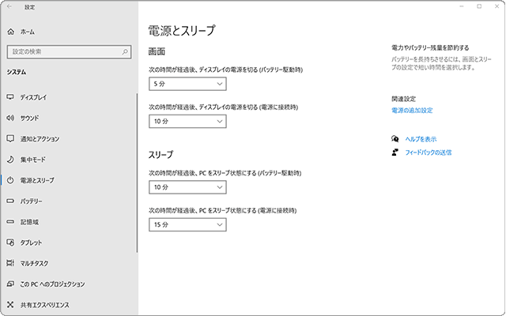This screenshot has width=506, height=316.
Task: Click the マルチタスク icon
Action: 10,263
